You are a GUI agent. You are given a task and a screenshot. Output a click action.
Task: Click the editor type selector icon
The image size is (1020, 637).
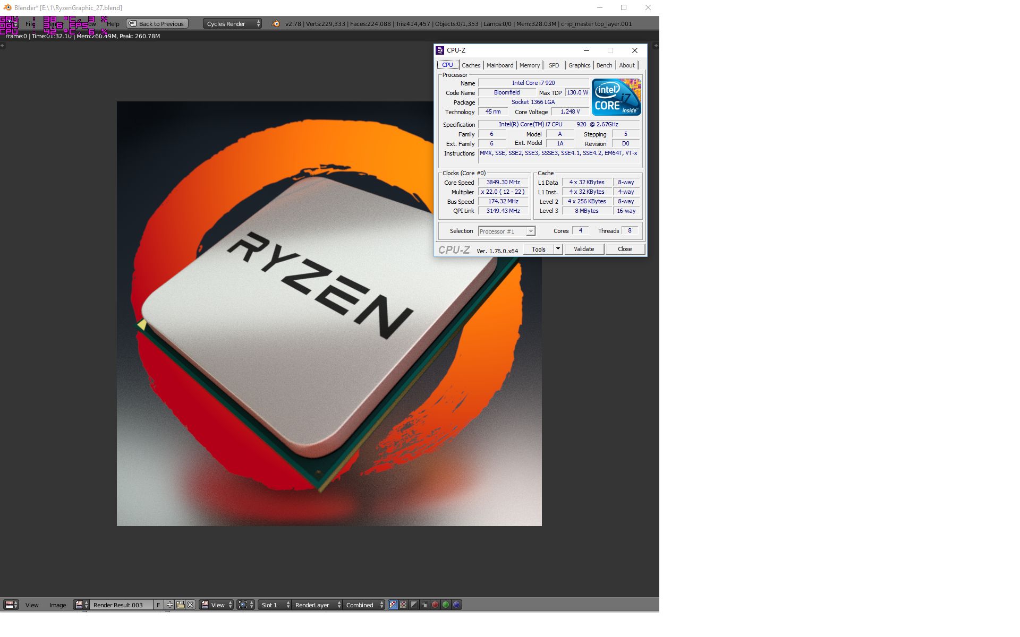point(11,605)
